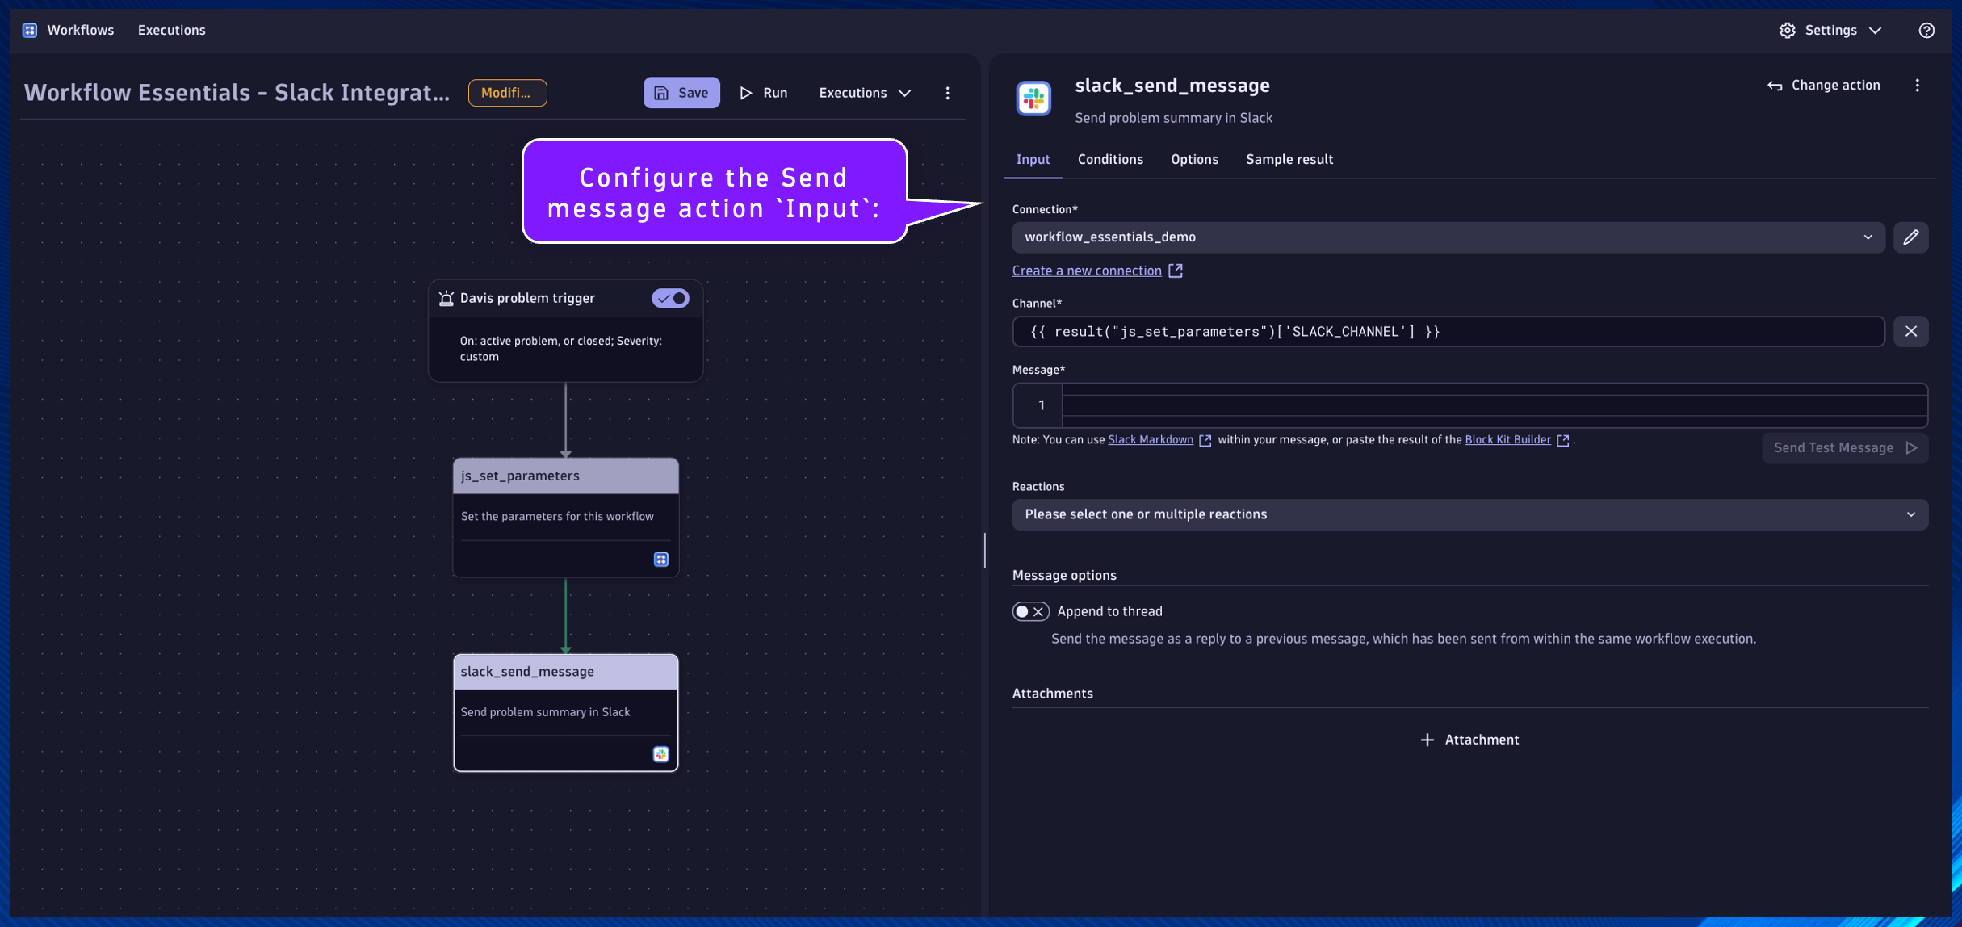
Task: Click the Modified status badge
Action: [507, 93]
